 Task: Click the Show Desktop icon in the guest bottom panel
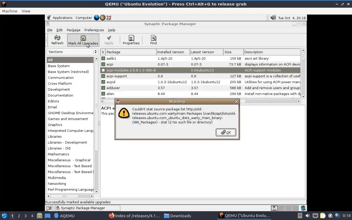point(49,208)
